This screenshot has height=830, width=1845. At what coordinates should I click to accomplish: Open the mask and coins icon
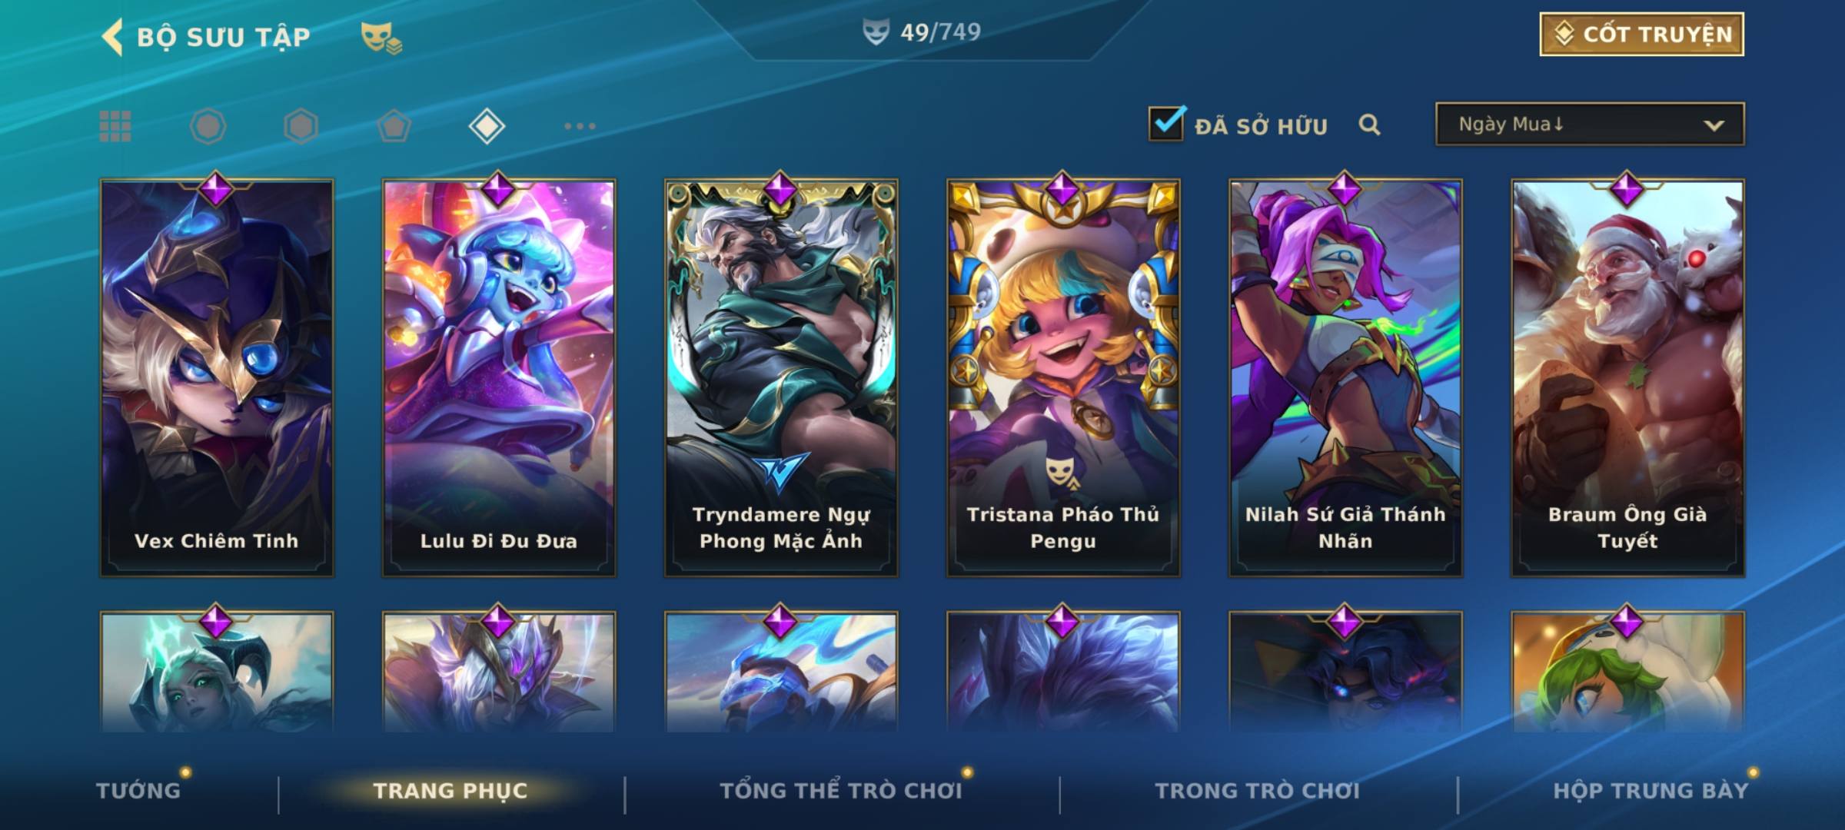381,37
